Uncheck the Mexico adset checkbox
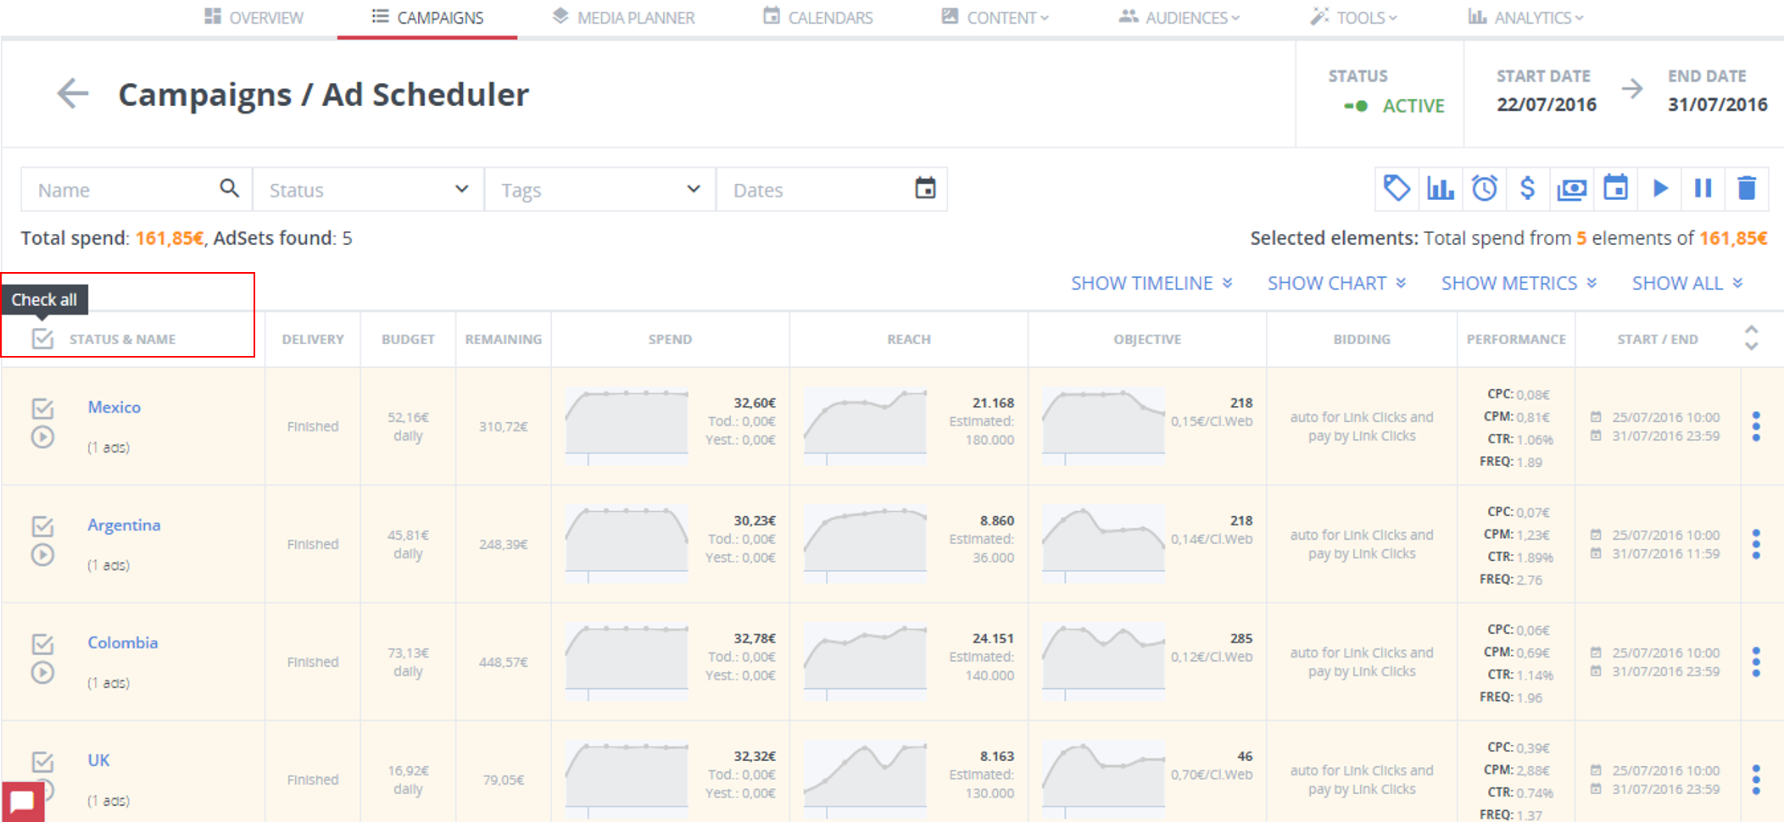 pyautogui.click(x=42, y=408)
